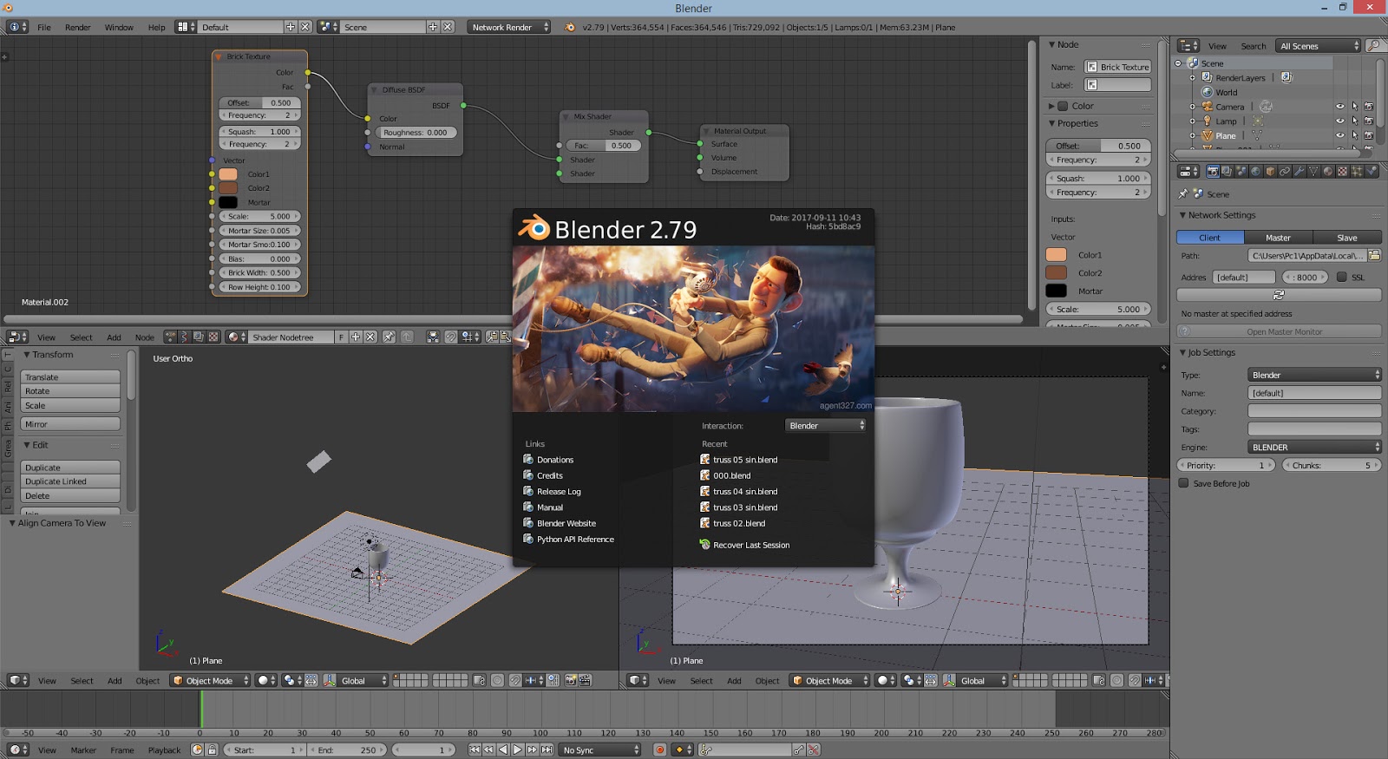Open the Network Render engine dropdown
The width and height of the screenshot is (1388, 759).
[509, 28]
